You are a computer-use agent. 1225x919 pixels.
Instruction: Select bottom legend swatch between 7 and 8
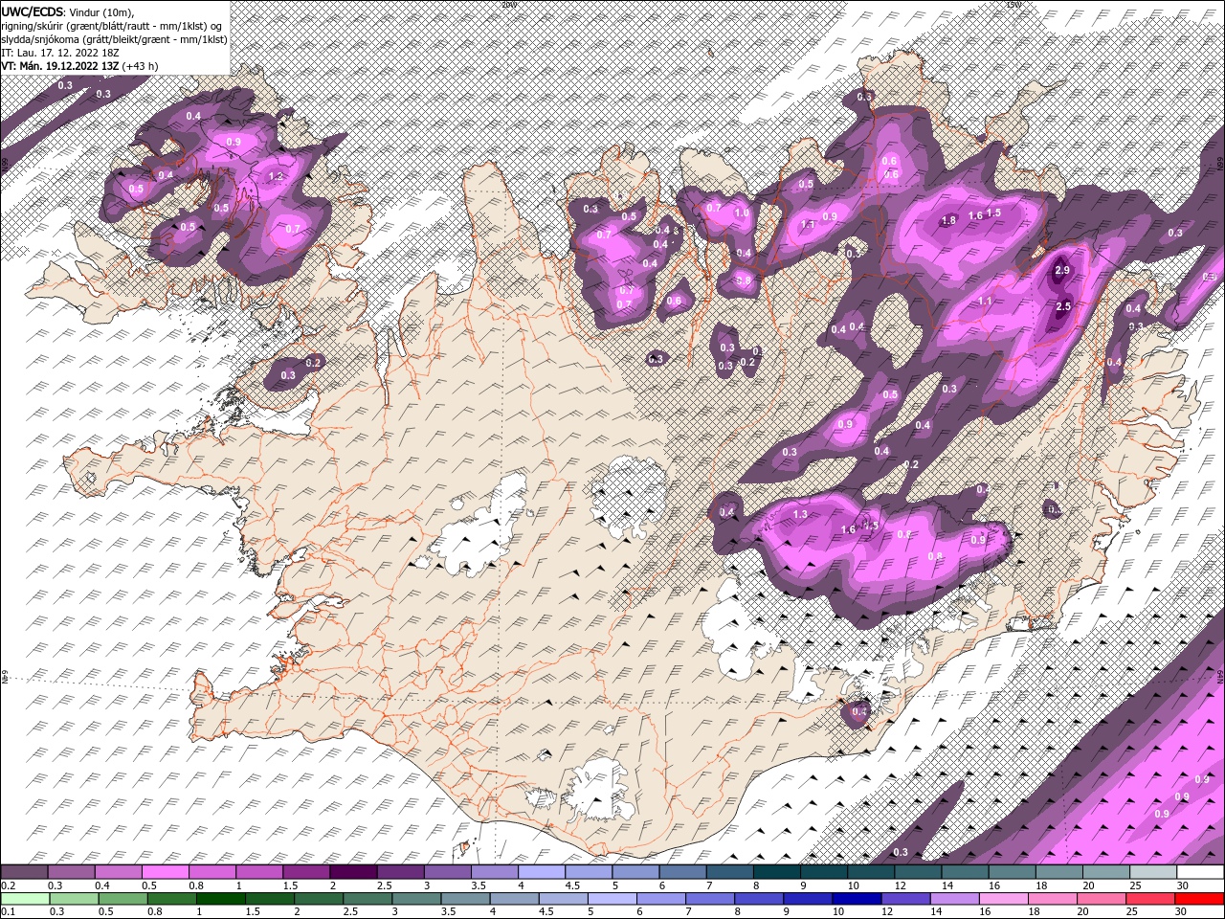point(709,898)
